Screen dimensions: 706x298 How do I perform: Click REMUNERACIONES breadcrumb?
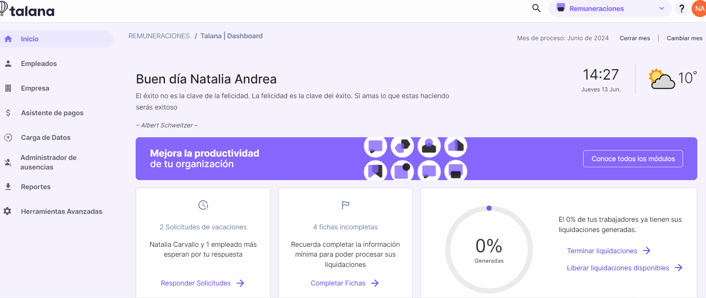159,36
